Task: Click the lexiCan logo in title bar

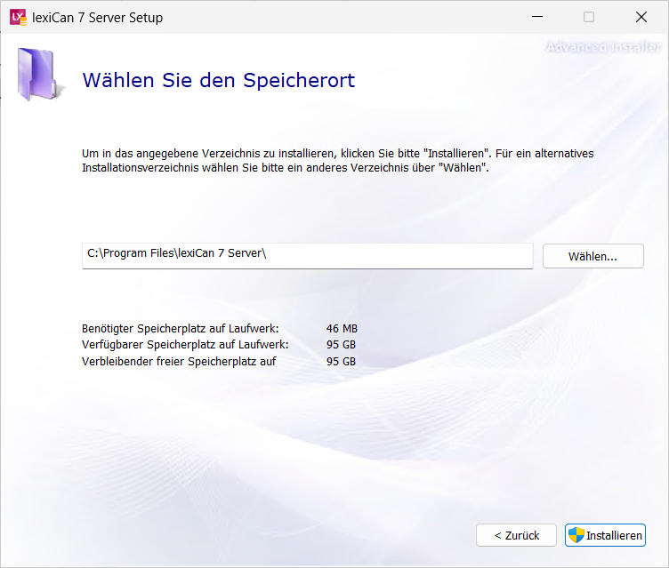Action: (18, 17)
